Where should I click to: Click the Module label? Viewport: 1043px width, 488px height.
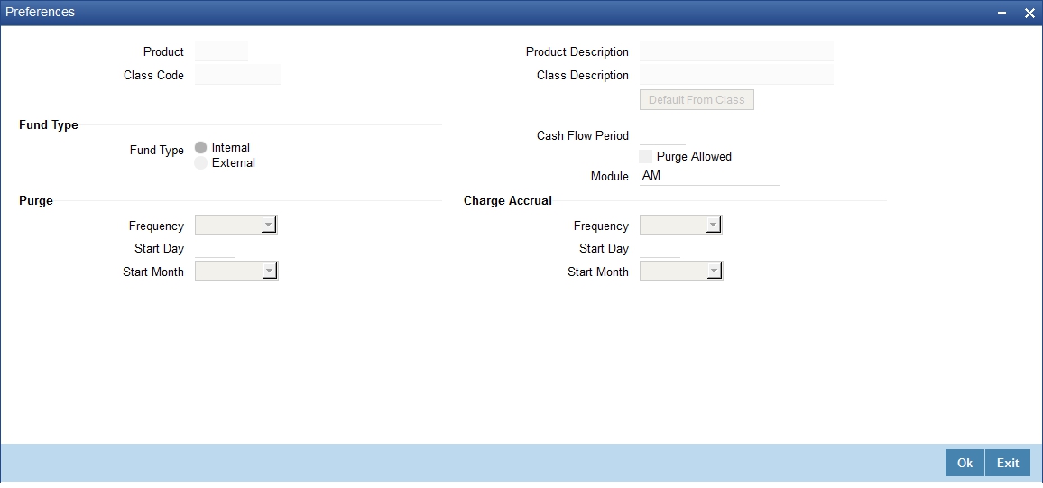click(609, 176)
